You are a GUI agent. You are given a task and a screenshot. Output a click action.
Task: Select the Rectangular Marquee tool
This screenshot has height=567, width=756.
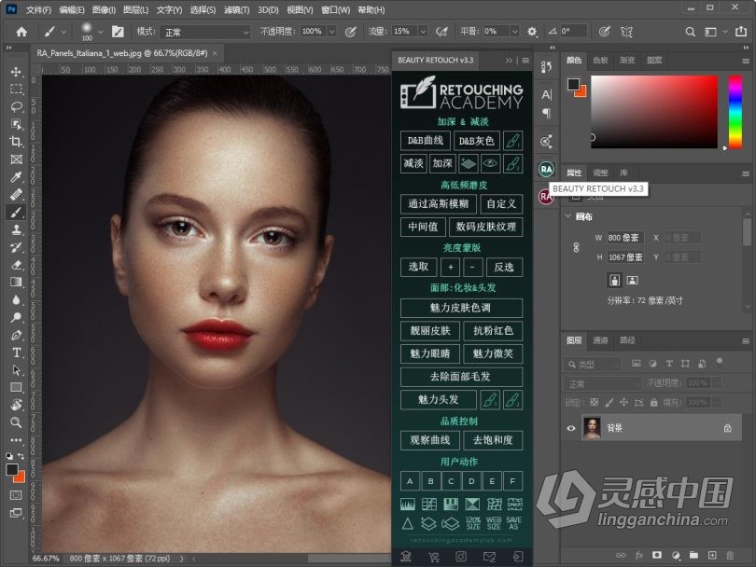point(16,90)
